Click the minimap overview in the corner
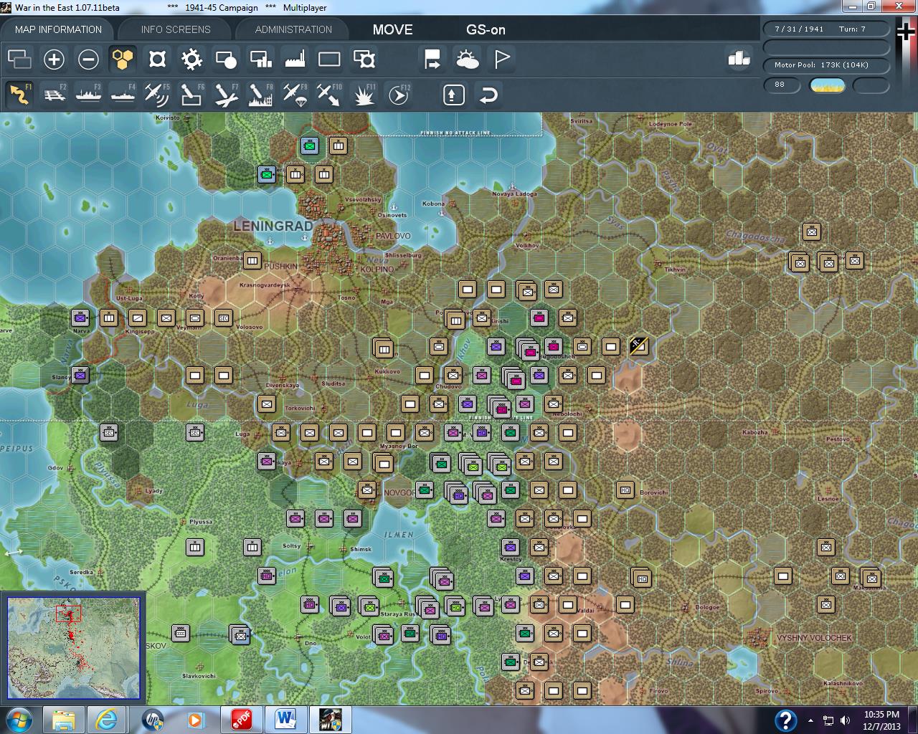The image size is (918, 734). pos(73,648)
